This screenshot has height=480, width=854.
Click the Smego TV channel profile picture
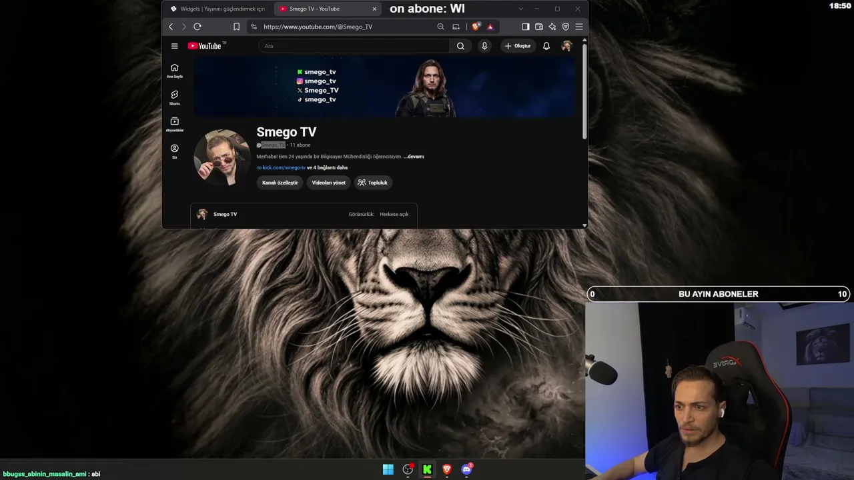[222, 157]
